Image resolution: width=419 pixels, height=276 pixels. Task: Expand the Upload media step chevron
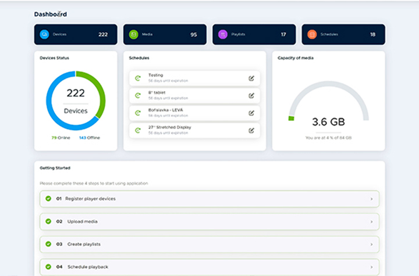[371, 221]
